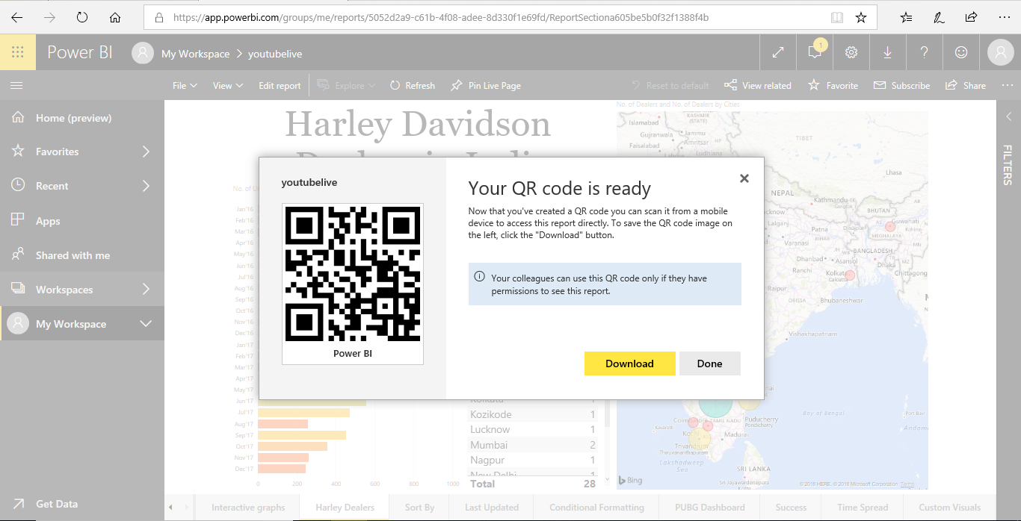Image resolution: width=1021 pixels, height=521 pixels.
Task: Mark report as Favorite with the star
Action: [x=833, y=86]
